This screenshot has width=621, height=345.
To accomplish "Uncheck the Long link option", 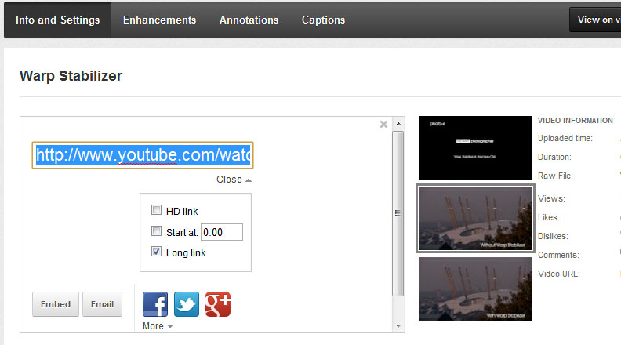I will (157, 252).
